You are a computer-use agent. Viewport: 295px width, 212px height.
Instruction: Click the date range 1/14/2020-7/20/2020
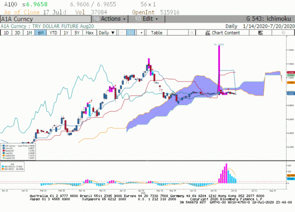[x=268, y=26]
